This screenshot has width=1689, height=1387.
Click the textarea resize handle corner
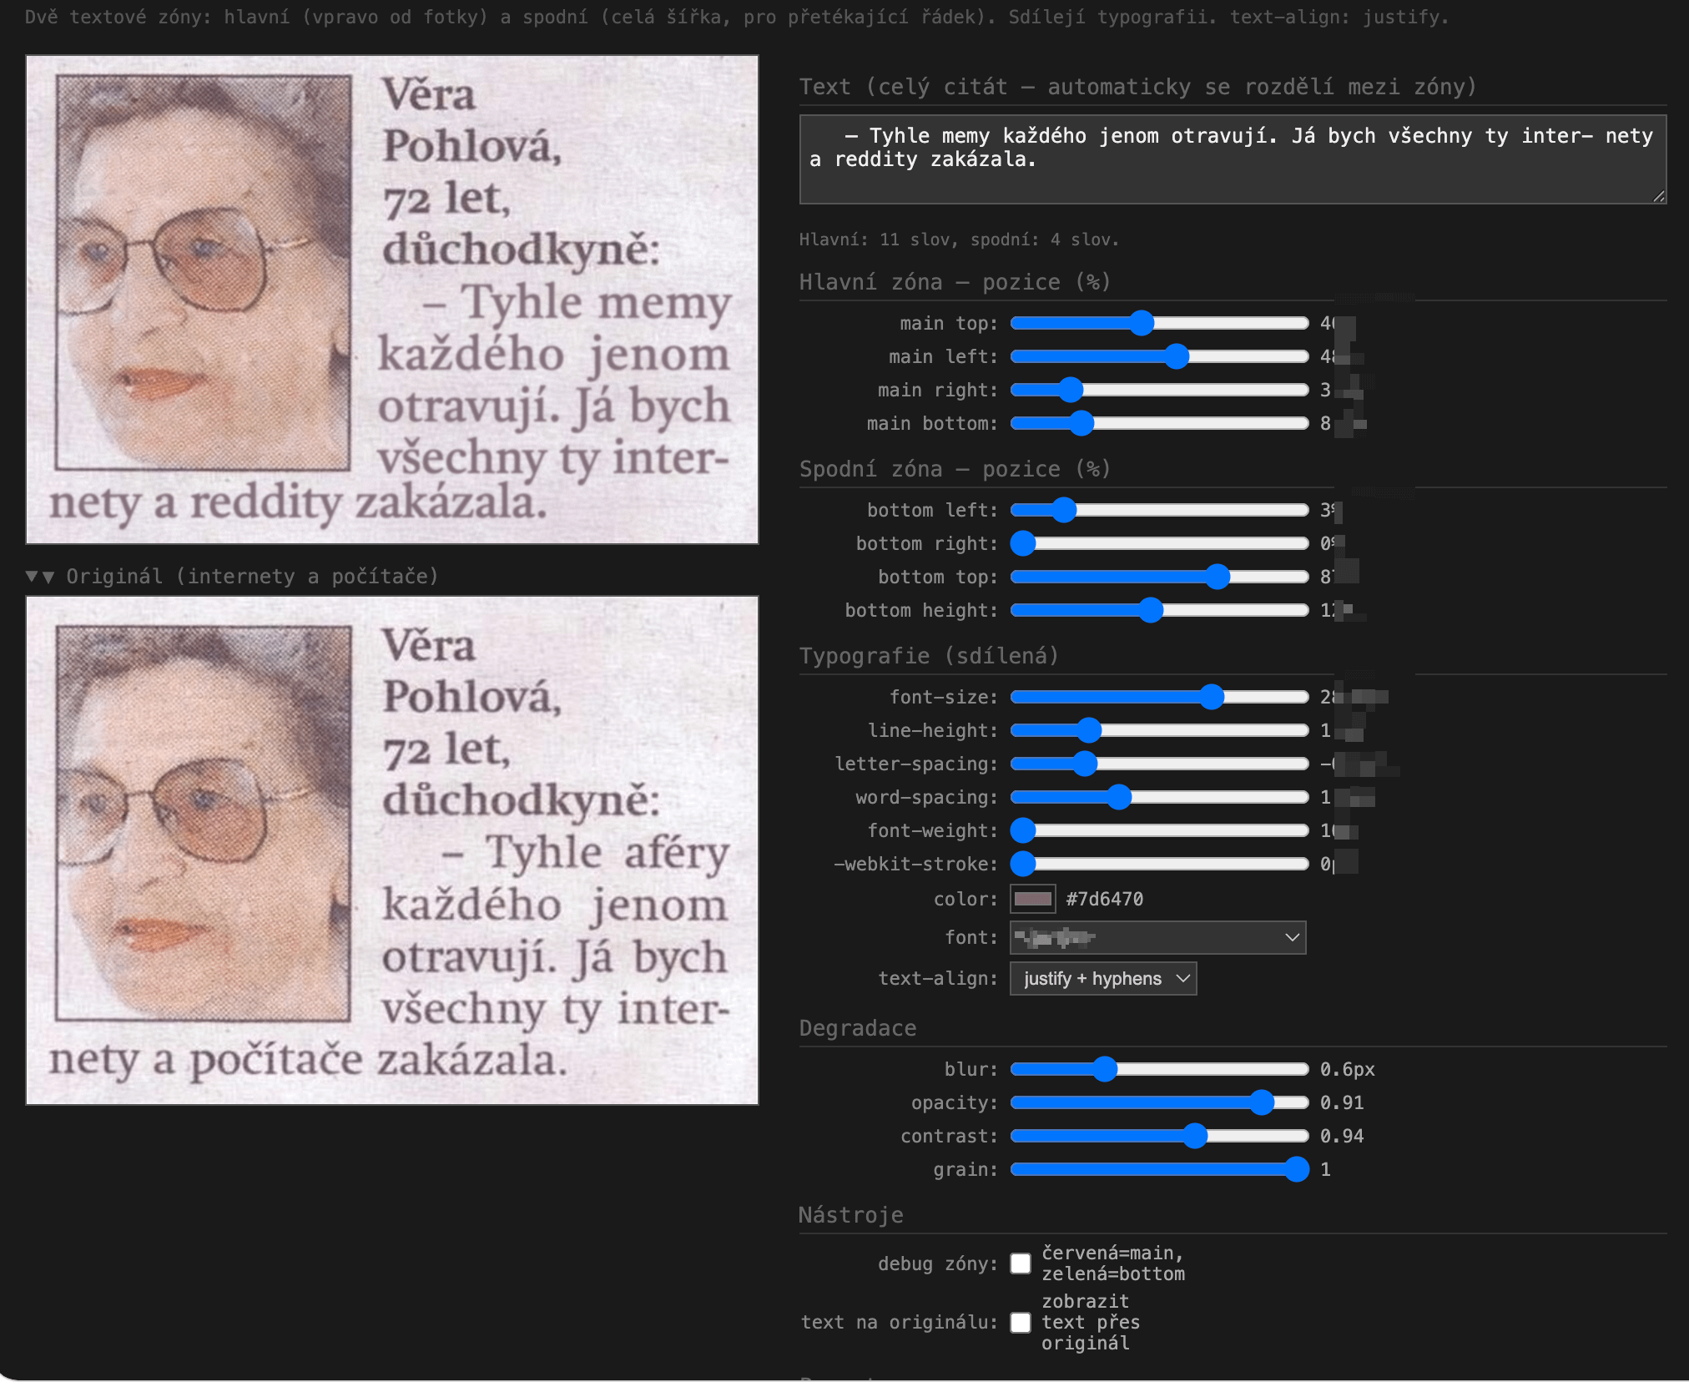click(1659, 197)
